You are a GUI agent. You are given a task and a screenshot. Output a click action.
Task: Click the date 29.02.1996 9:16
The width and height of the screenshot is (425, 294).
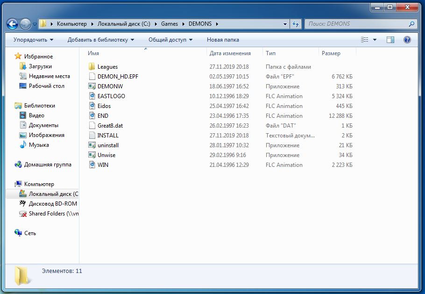point(227,155)
